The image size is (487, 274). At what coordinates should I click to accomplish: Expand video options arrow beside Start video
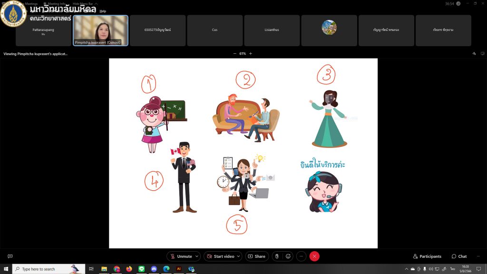pyautogui.click(x=239, y=256)
